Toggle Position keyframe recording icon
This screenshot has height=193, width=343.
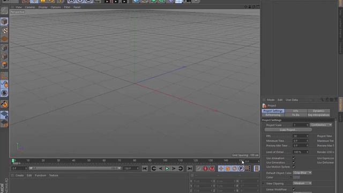221,168
